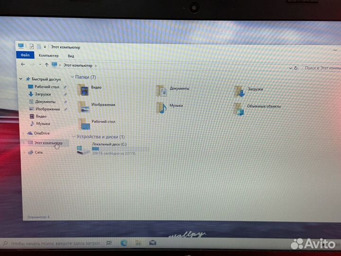Image resolution: width=341 pixels, height=256 pixels.
Task: Open the Компьютер ribbon tab
Action: 49,55
